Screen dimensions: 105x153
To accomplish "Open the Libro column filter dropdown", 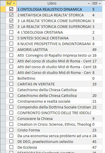I will coord(89,4).
